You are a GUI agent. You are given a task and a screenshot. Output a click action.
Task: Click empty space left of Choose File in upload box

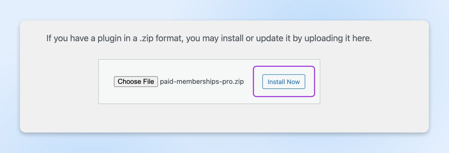pos(106,82)
